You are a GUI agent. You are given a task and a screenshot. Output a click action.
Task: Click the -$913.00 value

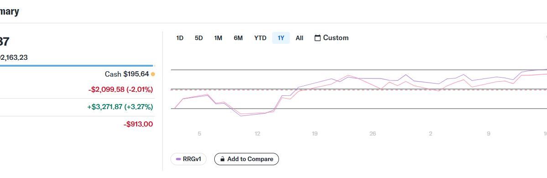click(x=138, y=124)
